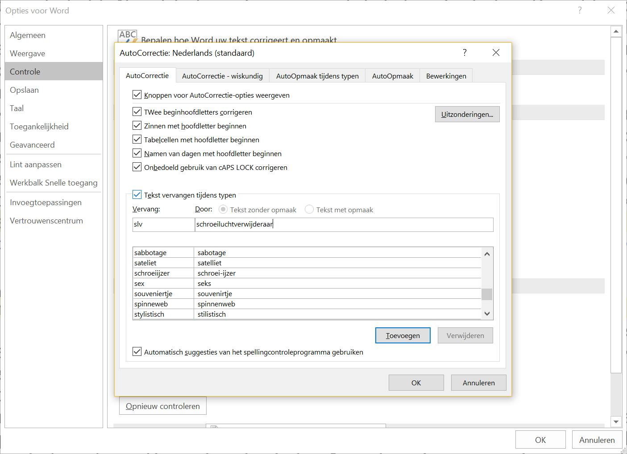Click the replacement text seks
Screen dimensions: 627x454
point(204,283)
